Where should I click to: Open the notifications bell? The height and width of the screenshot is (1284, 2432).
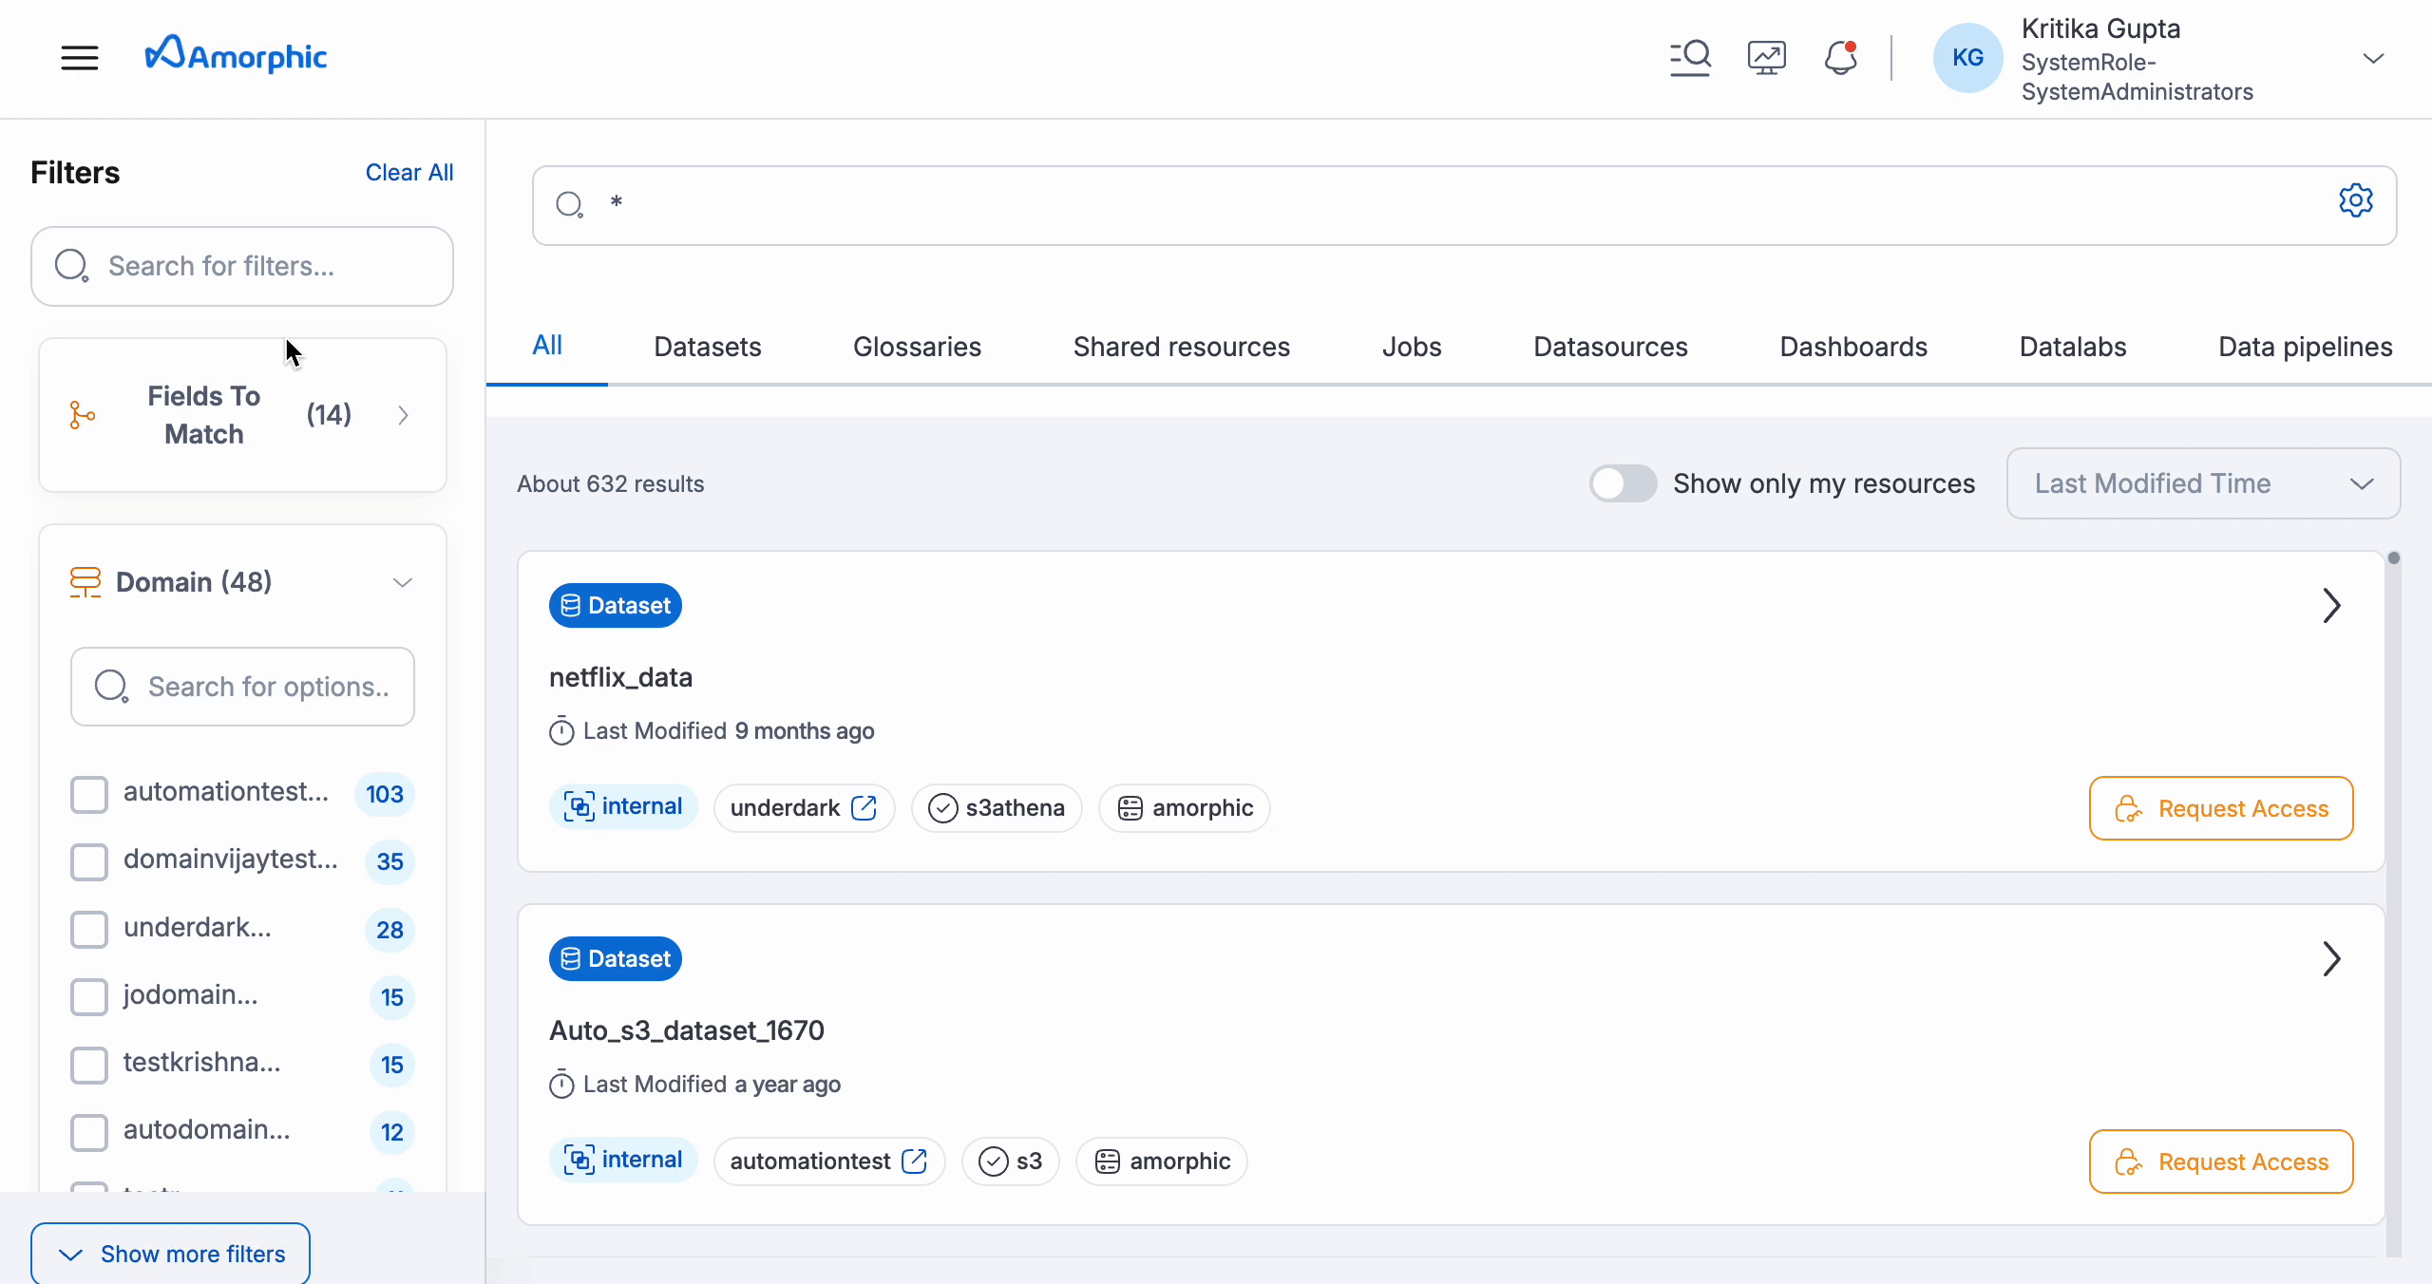coord(1839,57)
